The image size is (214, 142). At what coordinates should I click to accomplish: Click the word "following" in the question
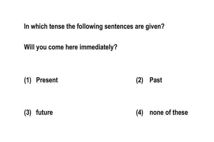(x=90, y=27)
